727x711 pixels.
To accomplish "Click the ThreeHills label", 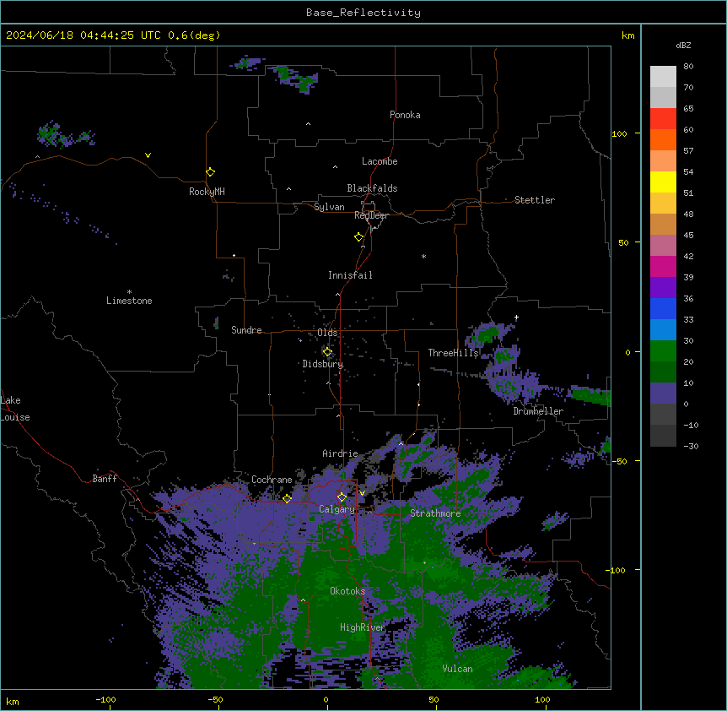I will click(453, 353).
